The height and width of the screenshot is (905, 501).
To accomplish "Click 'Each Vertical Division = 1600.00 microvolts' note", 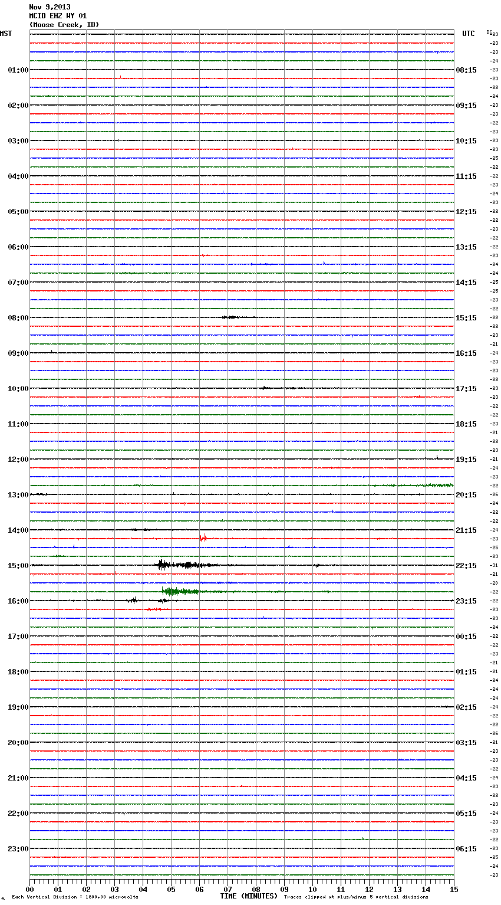I will pyautogui.click(x=75, y=897).
